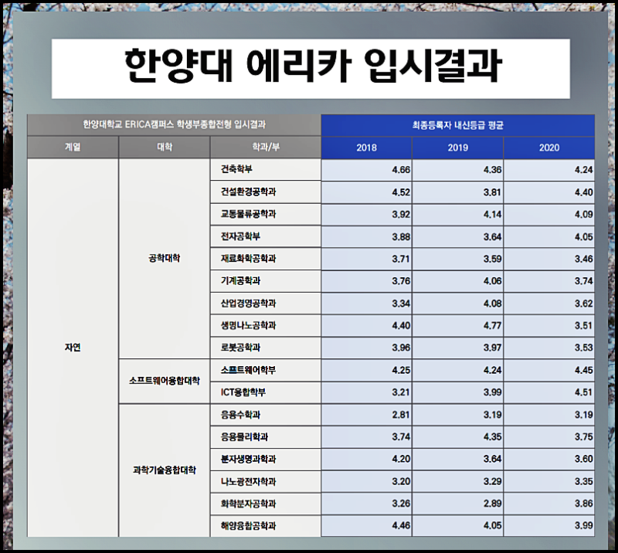Click the 기계공학과 department row
618x553 pixels.
266,281
